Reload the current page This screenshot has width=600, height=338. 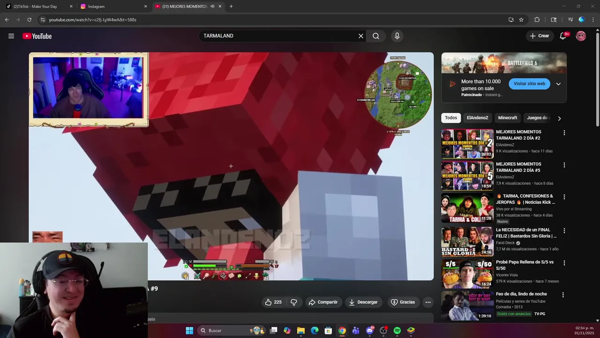point(29,20)
